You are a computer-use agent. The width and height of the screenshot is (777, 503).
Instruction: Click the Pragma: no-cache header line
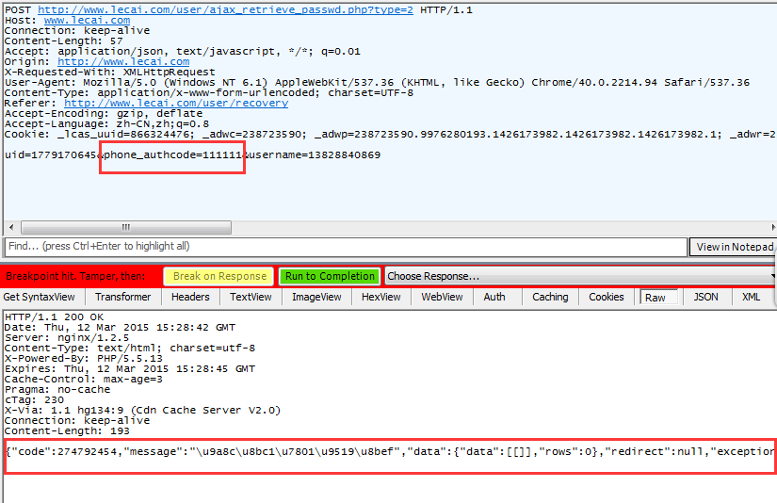(57, 390)
